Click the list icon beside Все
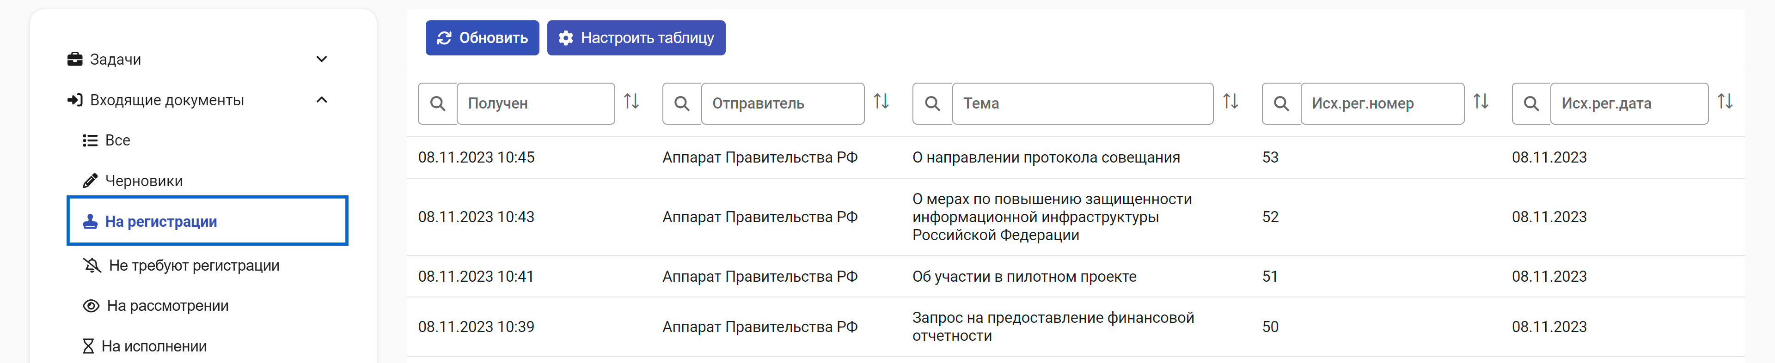 point(90,140)
